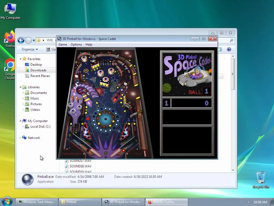
Task: Click the Local Disk (C:) drive icon
Action: (x=27, y=126)
